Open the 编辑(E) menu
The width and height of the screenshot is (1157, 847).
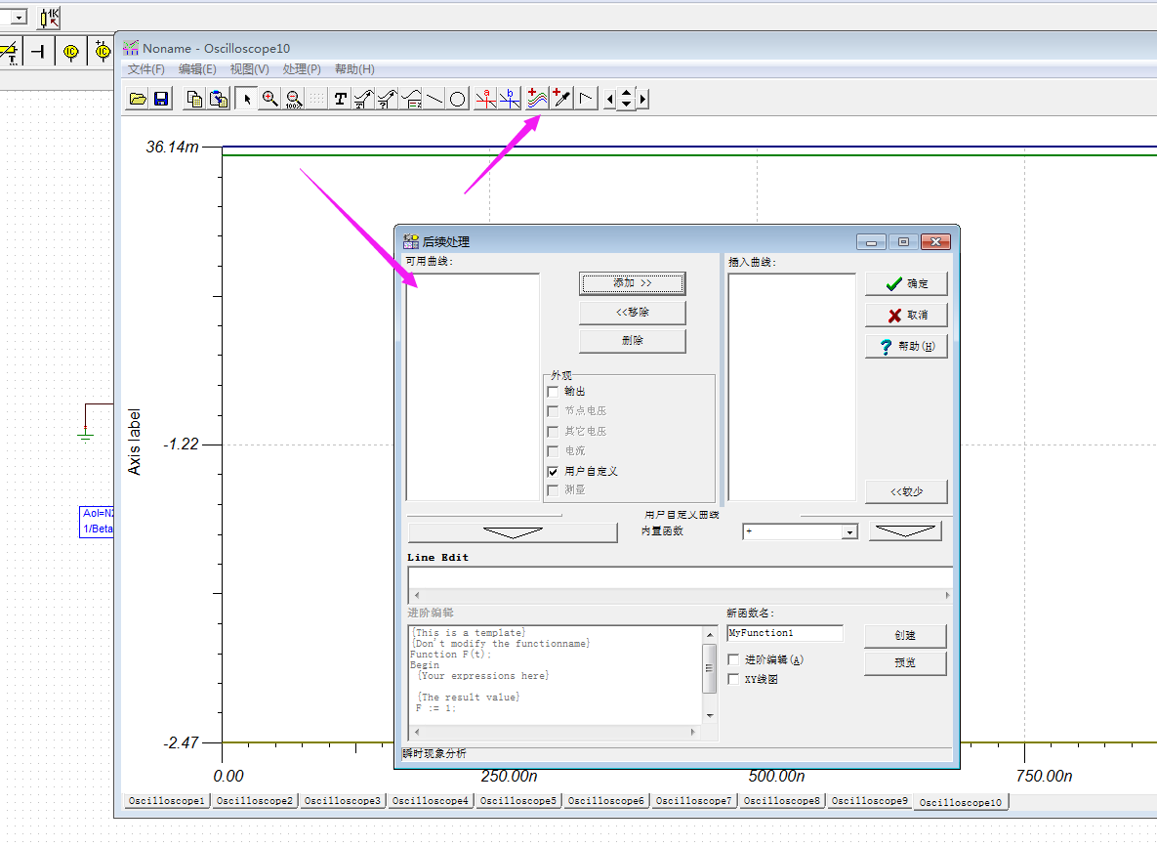(x=197, y=68)
